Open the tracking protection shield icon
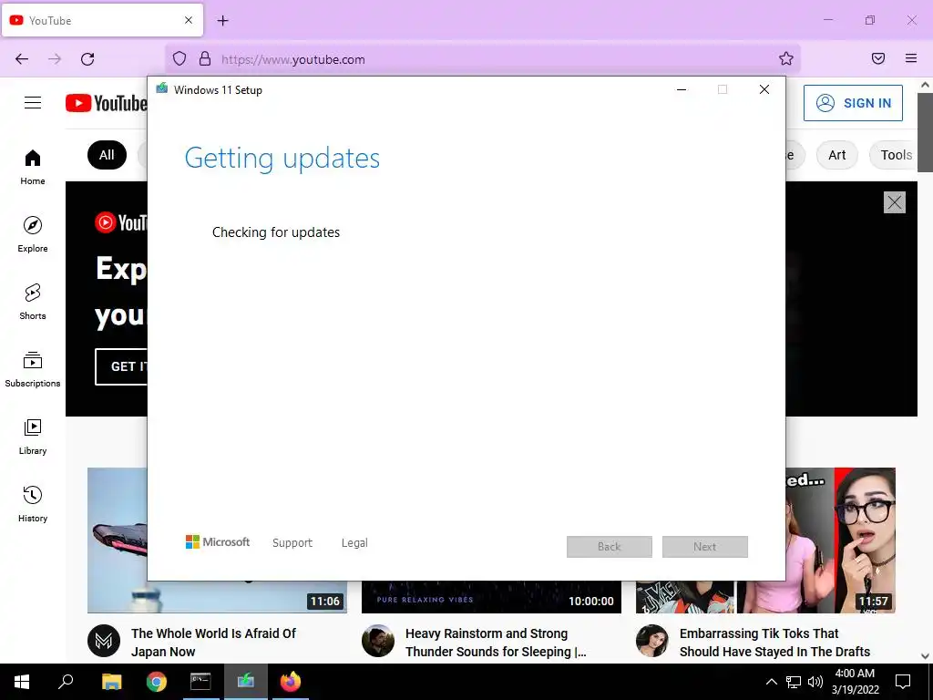 [179, 59]
